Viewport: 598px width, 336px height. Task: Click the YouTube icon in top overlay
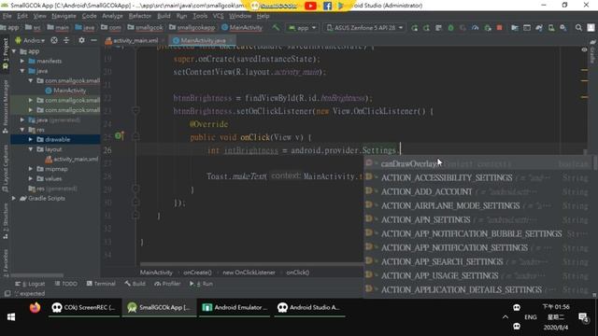[x=310, y=6]
